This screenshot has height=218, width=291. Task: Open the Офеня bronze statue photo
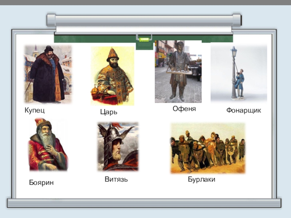coord(178,72)
